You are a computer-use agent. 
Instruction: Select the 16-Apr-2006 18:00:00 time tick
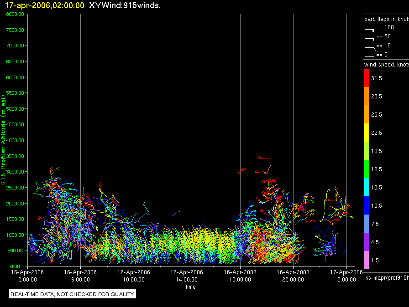tap(240, 276)
